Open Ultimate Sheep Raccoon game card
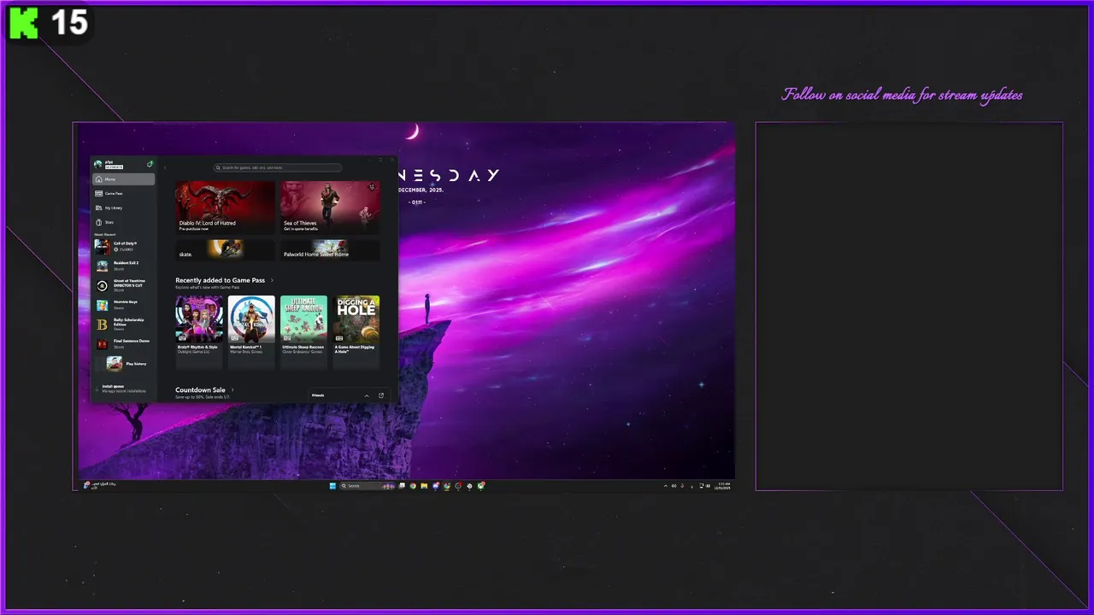 (303, 331)
